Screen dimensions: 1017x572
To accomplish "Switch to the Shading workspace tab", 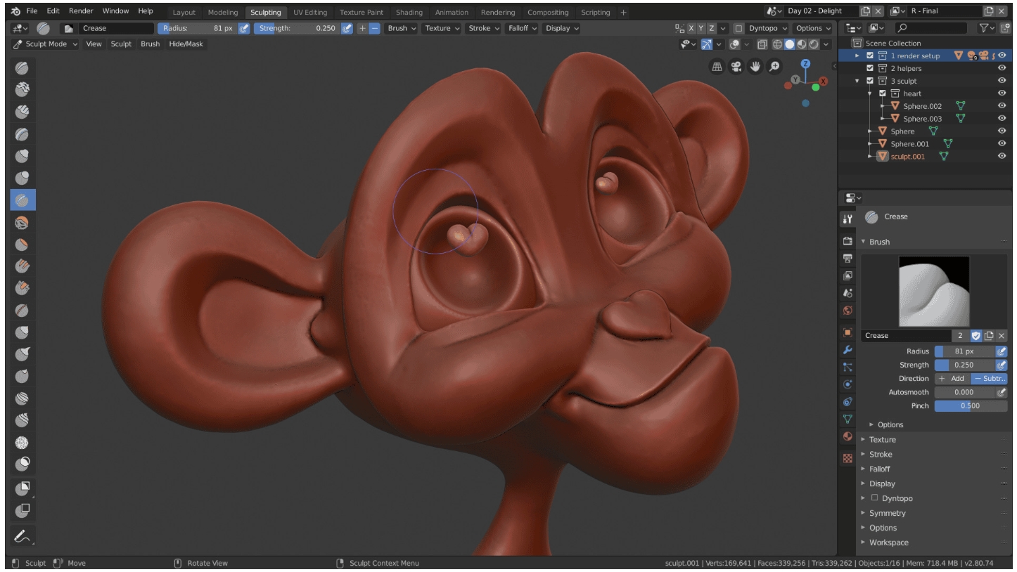I will tap(409, 13).
